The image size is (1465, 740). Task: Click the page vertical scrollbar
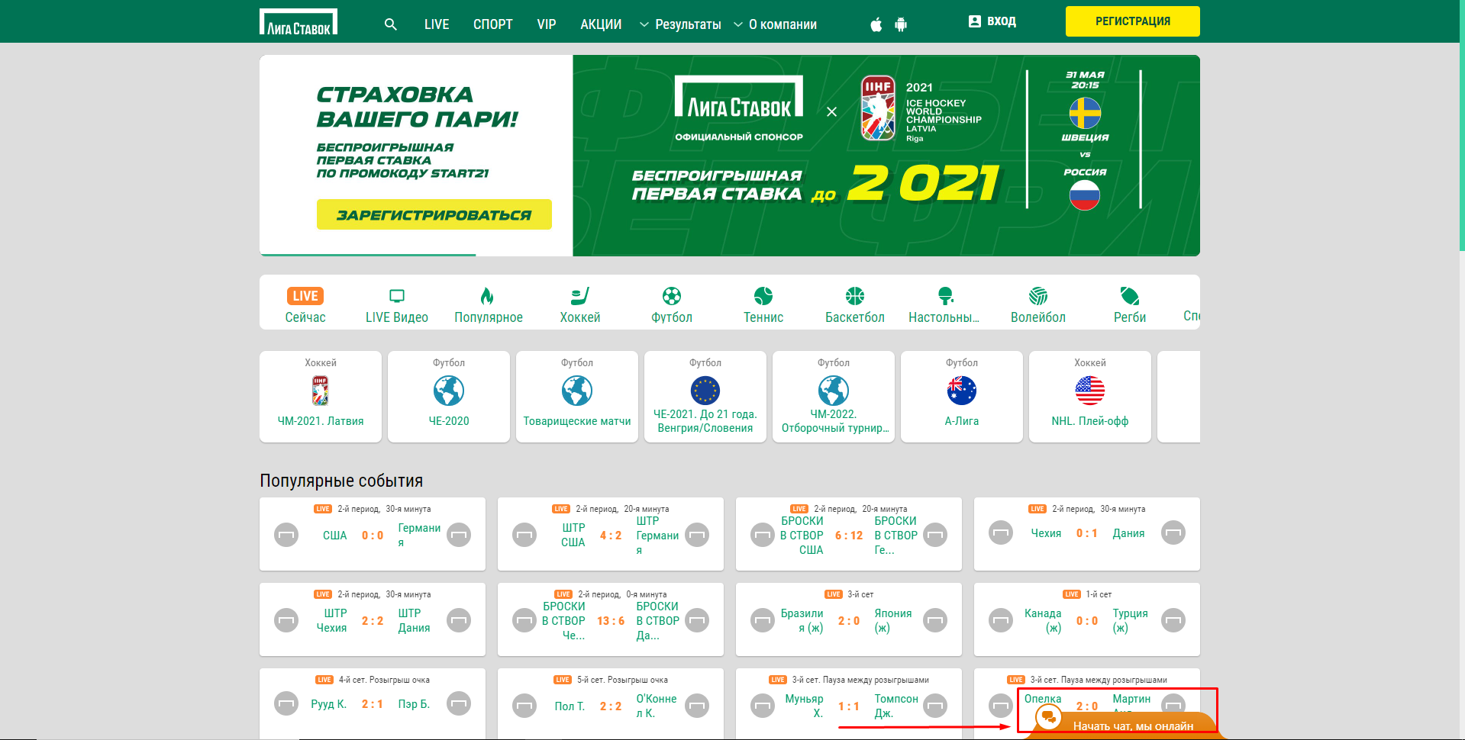[x=1460, y=126]
